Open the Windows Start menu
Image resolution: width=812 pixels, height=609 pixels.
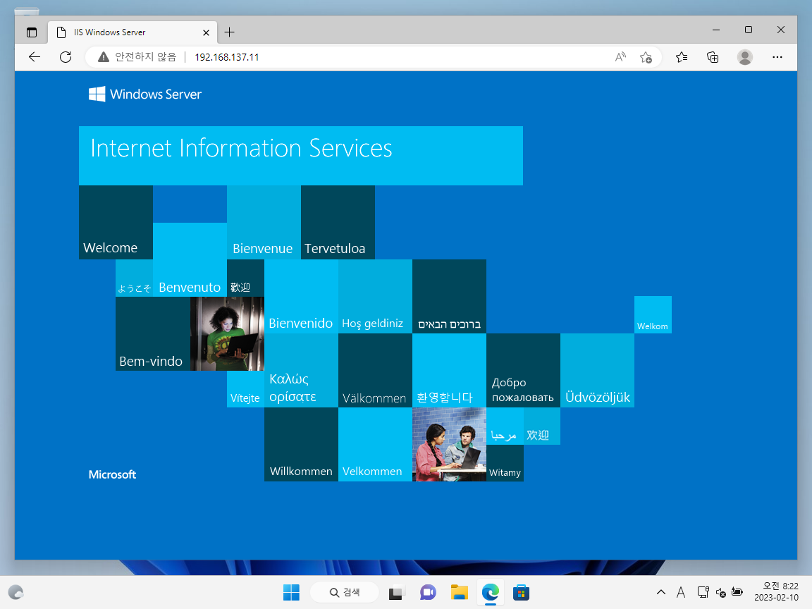291,592
